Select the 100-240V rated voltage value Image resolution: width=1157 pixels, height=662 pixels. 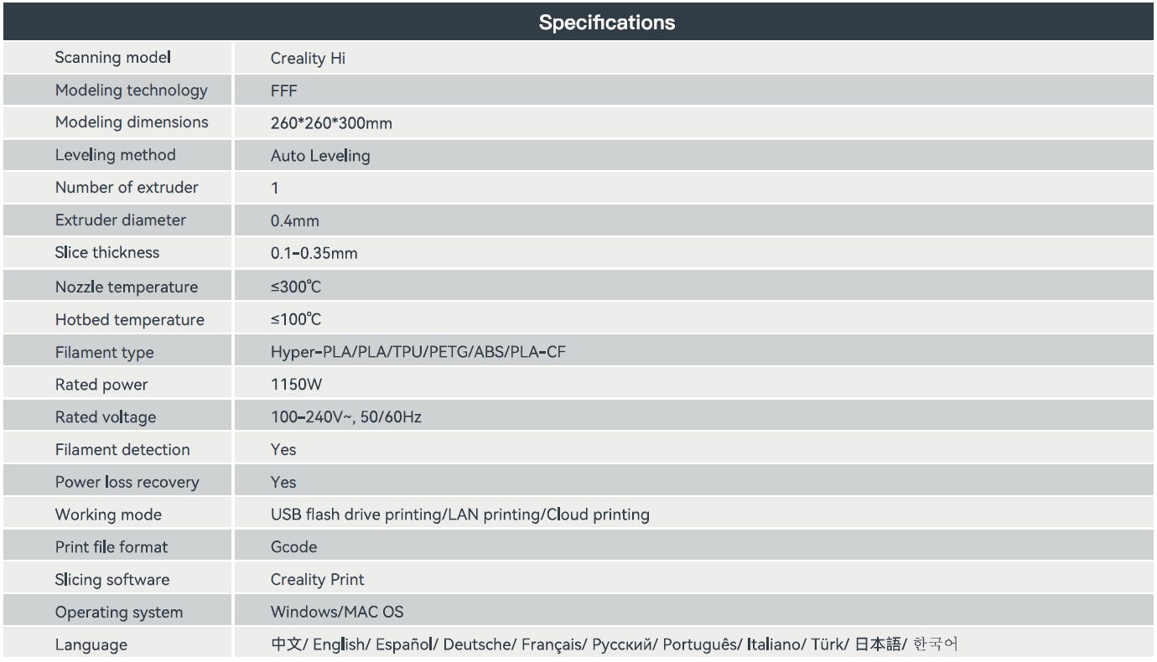tap(346, 416)
